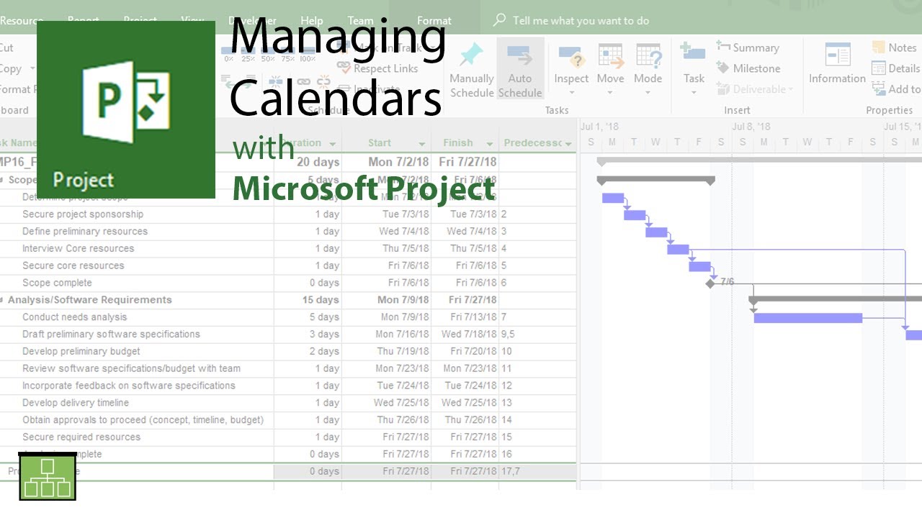Open the Finish column filter dropdown
Viewport: 922px width, 518px height.
tap(490, 143)
